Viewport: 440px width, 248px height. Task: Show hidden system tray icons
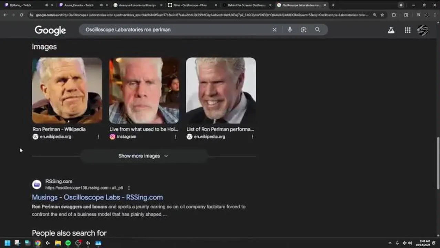tap(390, 243)
